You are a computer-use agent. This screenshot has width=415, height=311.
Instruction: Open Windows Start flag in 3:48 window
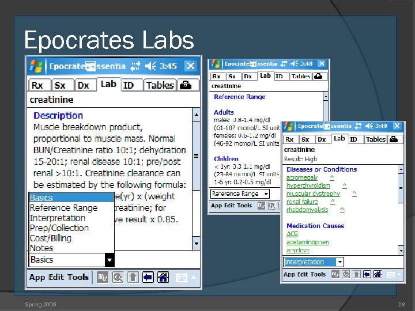coord(216,64)
